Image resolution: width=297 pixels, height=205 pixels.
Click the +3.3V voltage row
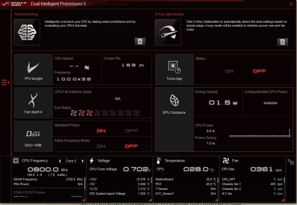point(119,189)
